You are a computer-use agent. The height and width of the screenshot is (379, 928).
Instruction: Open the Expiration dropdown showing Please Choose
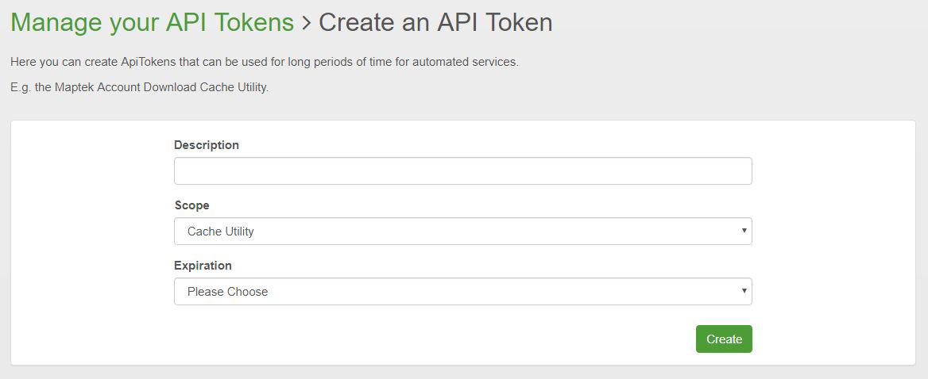coord(462,292)
